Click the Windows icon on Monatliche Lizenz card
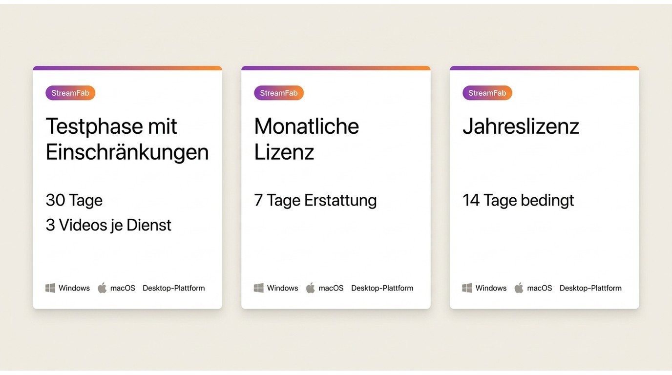Image resolution: width=672 pixels, height=375 pixels. click(259, 288)
